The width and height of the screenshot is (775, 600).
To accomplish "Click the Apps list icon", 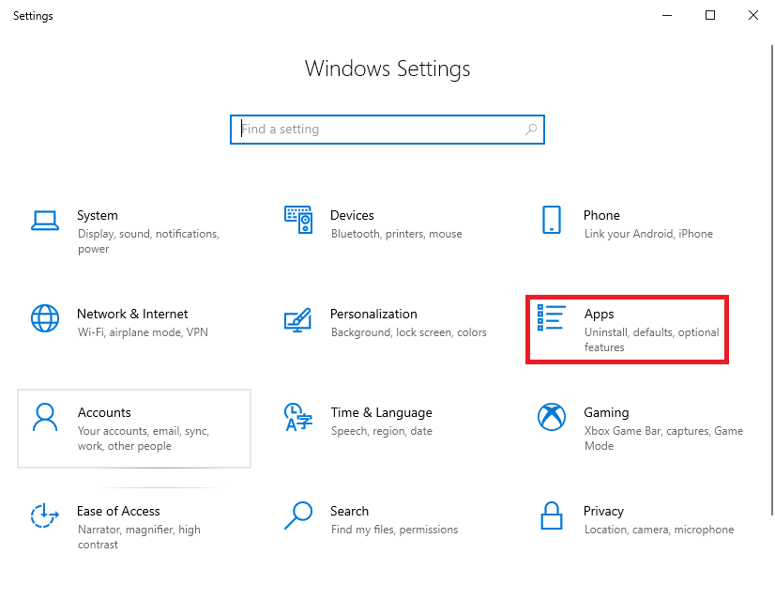I will 551,318.
